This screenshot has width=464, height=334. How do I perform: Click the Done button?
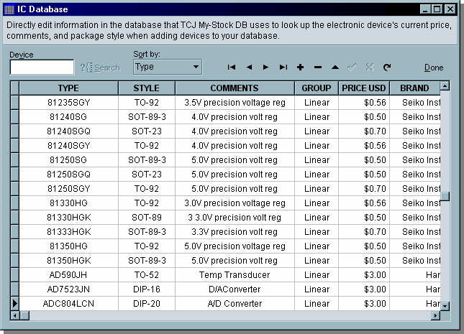[x=434, y=68]
